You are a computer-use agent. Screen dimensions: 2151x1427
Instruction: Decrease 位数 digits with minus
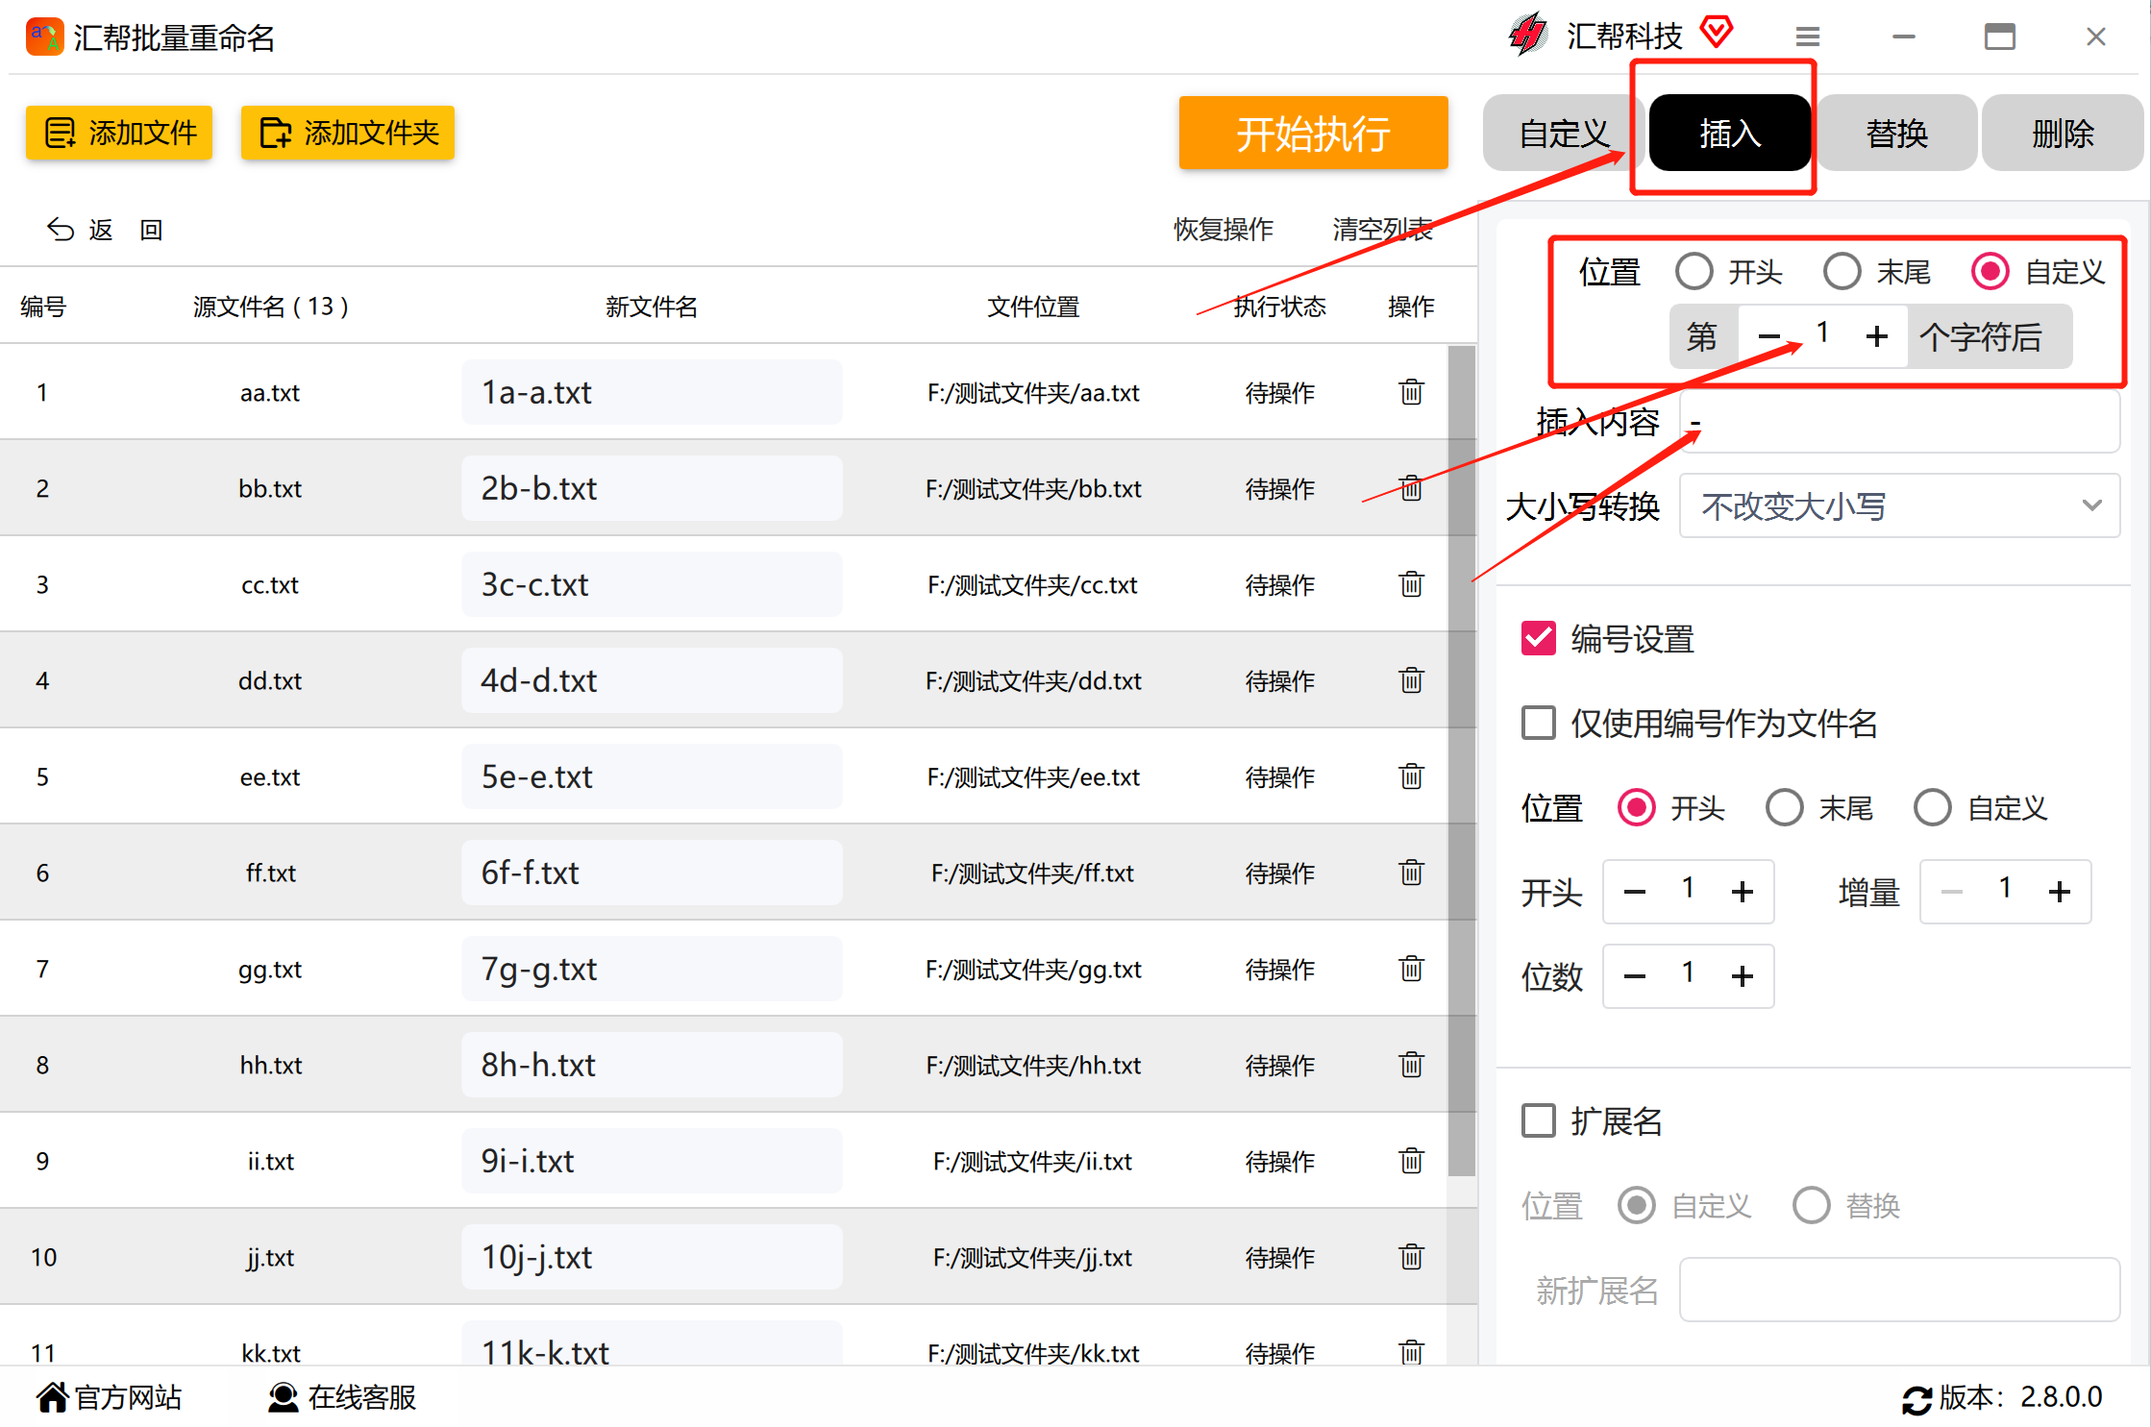click(1635, 976)
